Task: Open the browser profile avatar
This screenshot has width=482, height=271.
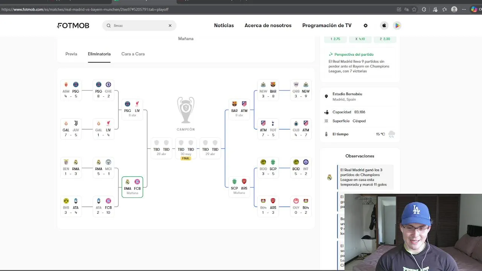Action: pos(454,9)
